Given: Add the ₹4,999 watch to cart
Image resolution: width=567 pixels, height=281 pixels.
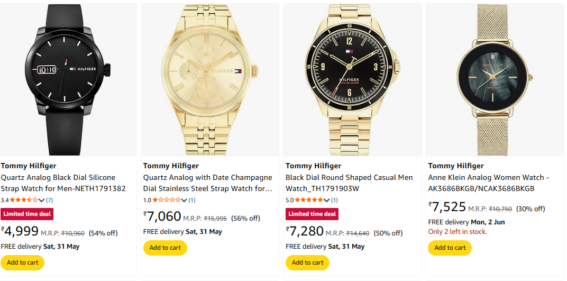Looking at the screenshot, I should (23, 262).
